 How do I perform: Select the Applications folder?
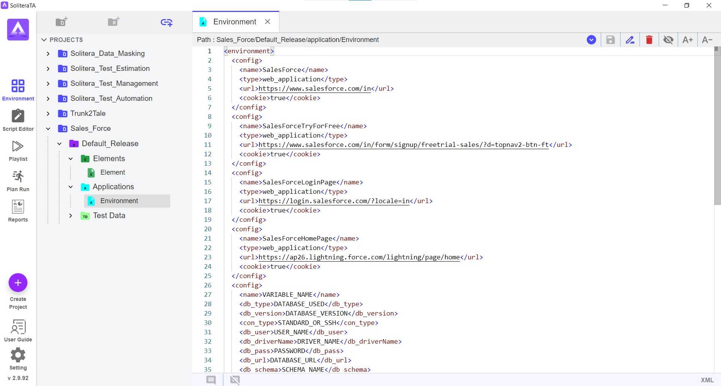coord(113,187)
